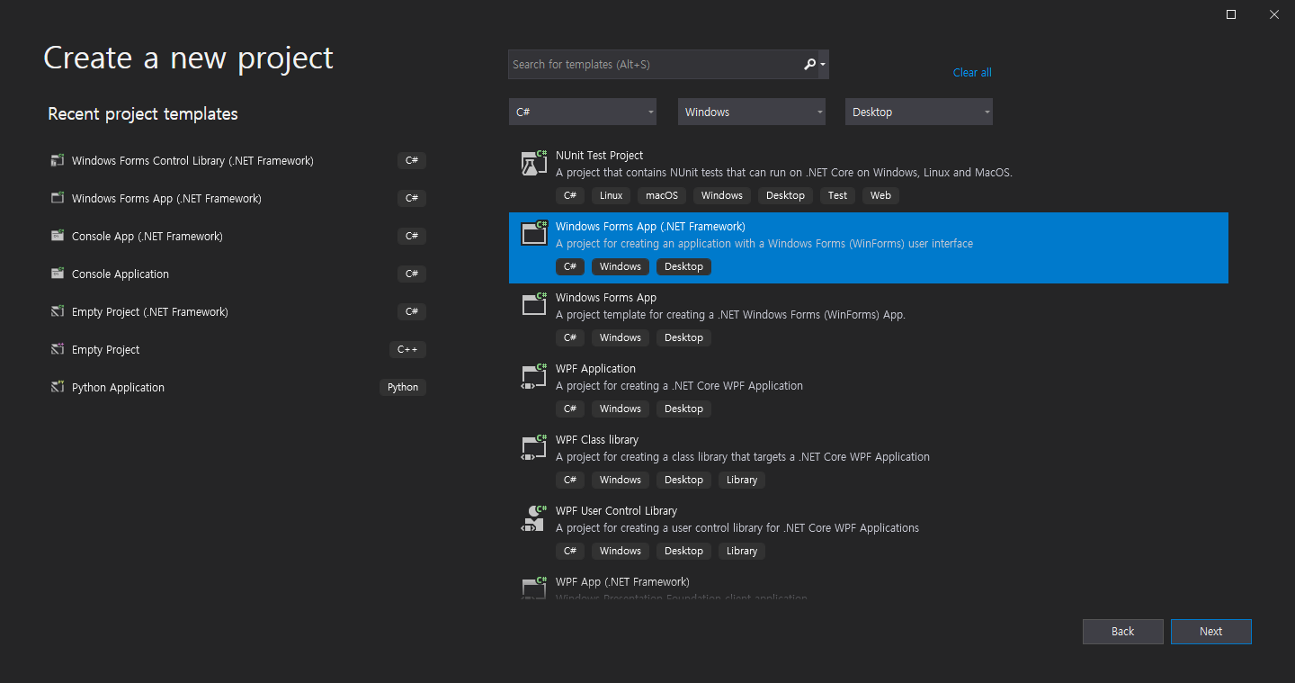Viewport: 1295px width, 683px height.
Task: Click the WPF Class library template icon
Action: coord(535,447)
